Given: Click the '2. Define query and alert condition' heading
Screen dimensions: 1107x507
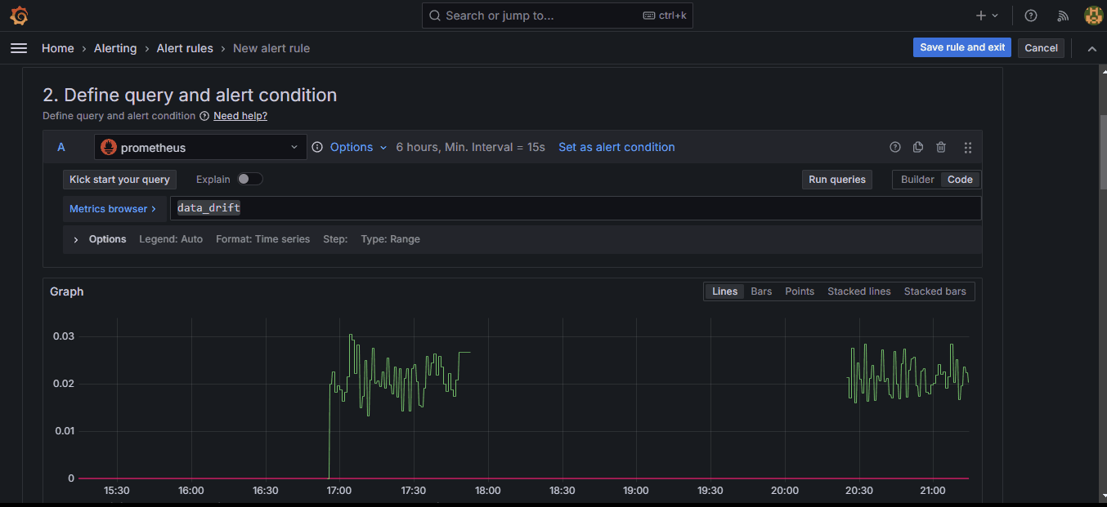Looking at the screenshot, I should [190, 95].
